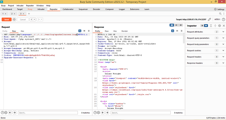Close Repeater tab 1

click(x=5, y=14)
